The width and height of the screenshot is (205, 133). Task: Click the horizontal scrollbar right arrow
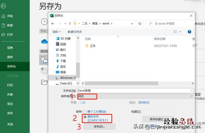193,83
